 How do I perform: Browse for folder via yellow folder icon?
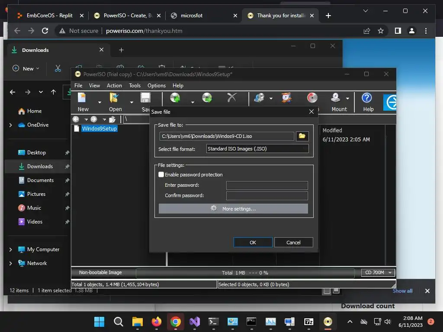coord(302,136)
